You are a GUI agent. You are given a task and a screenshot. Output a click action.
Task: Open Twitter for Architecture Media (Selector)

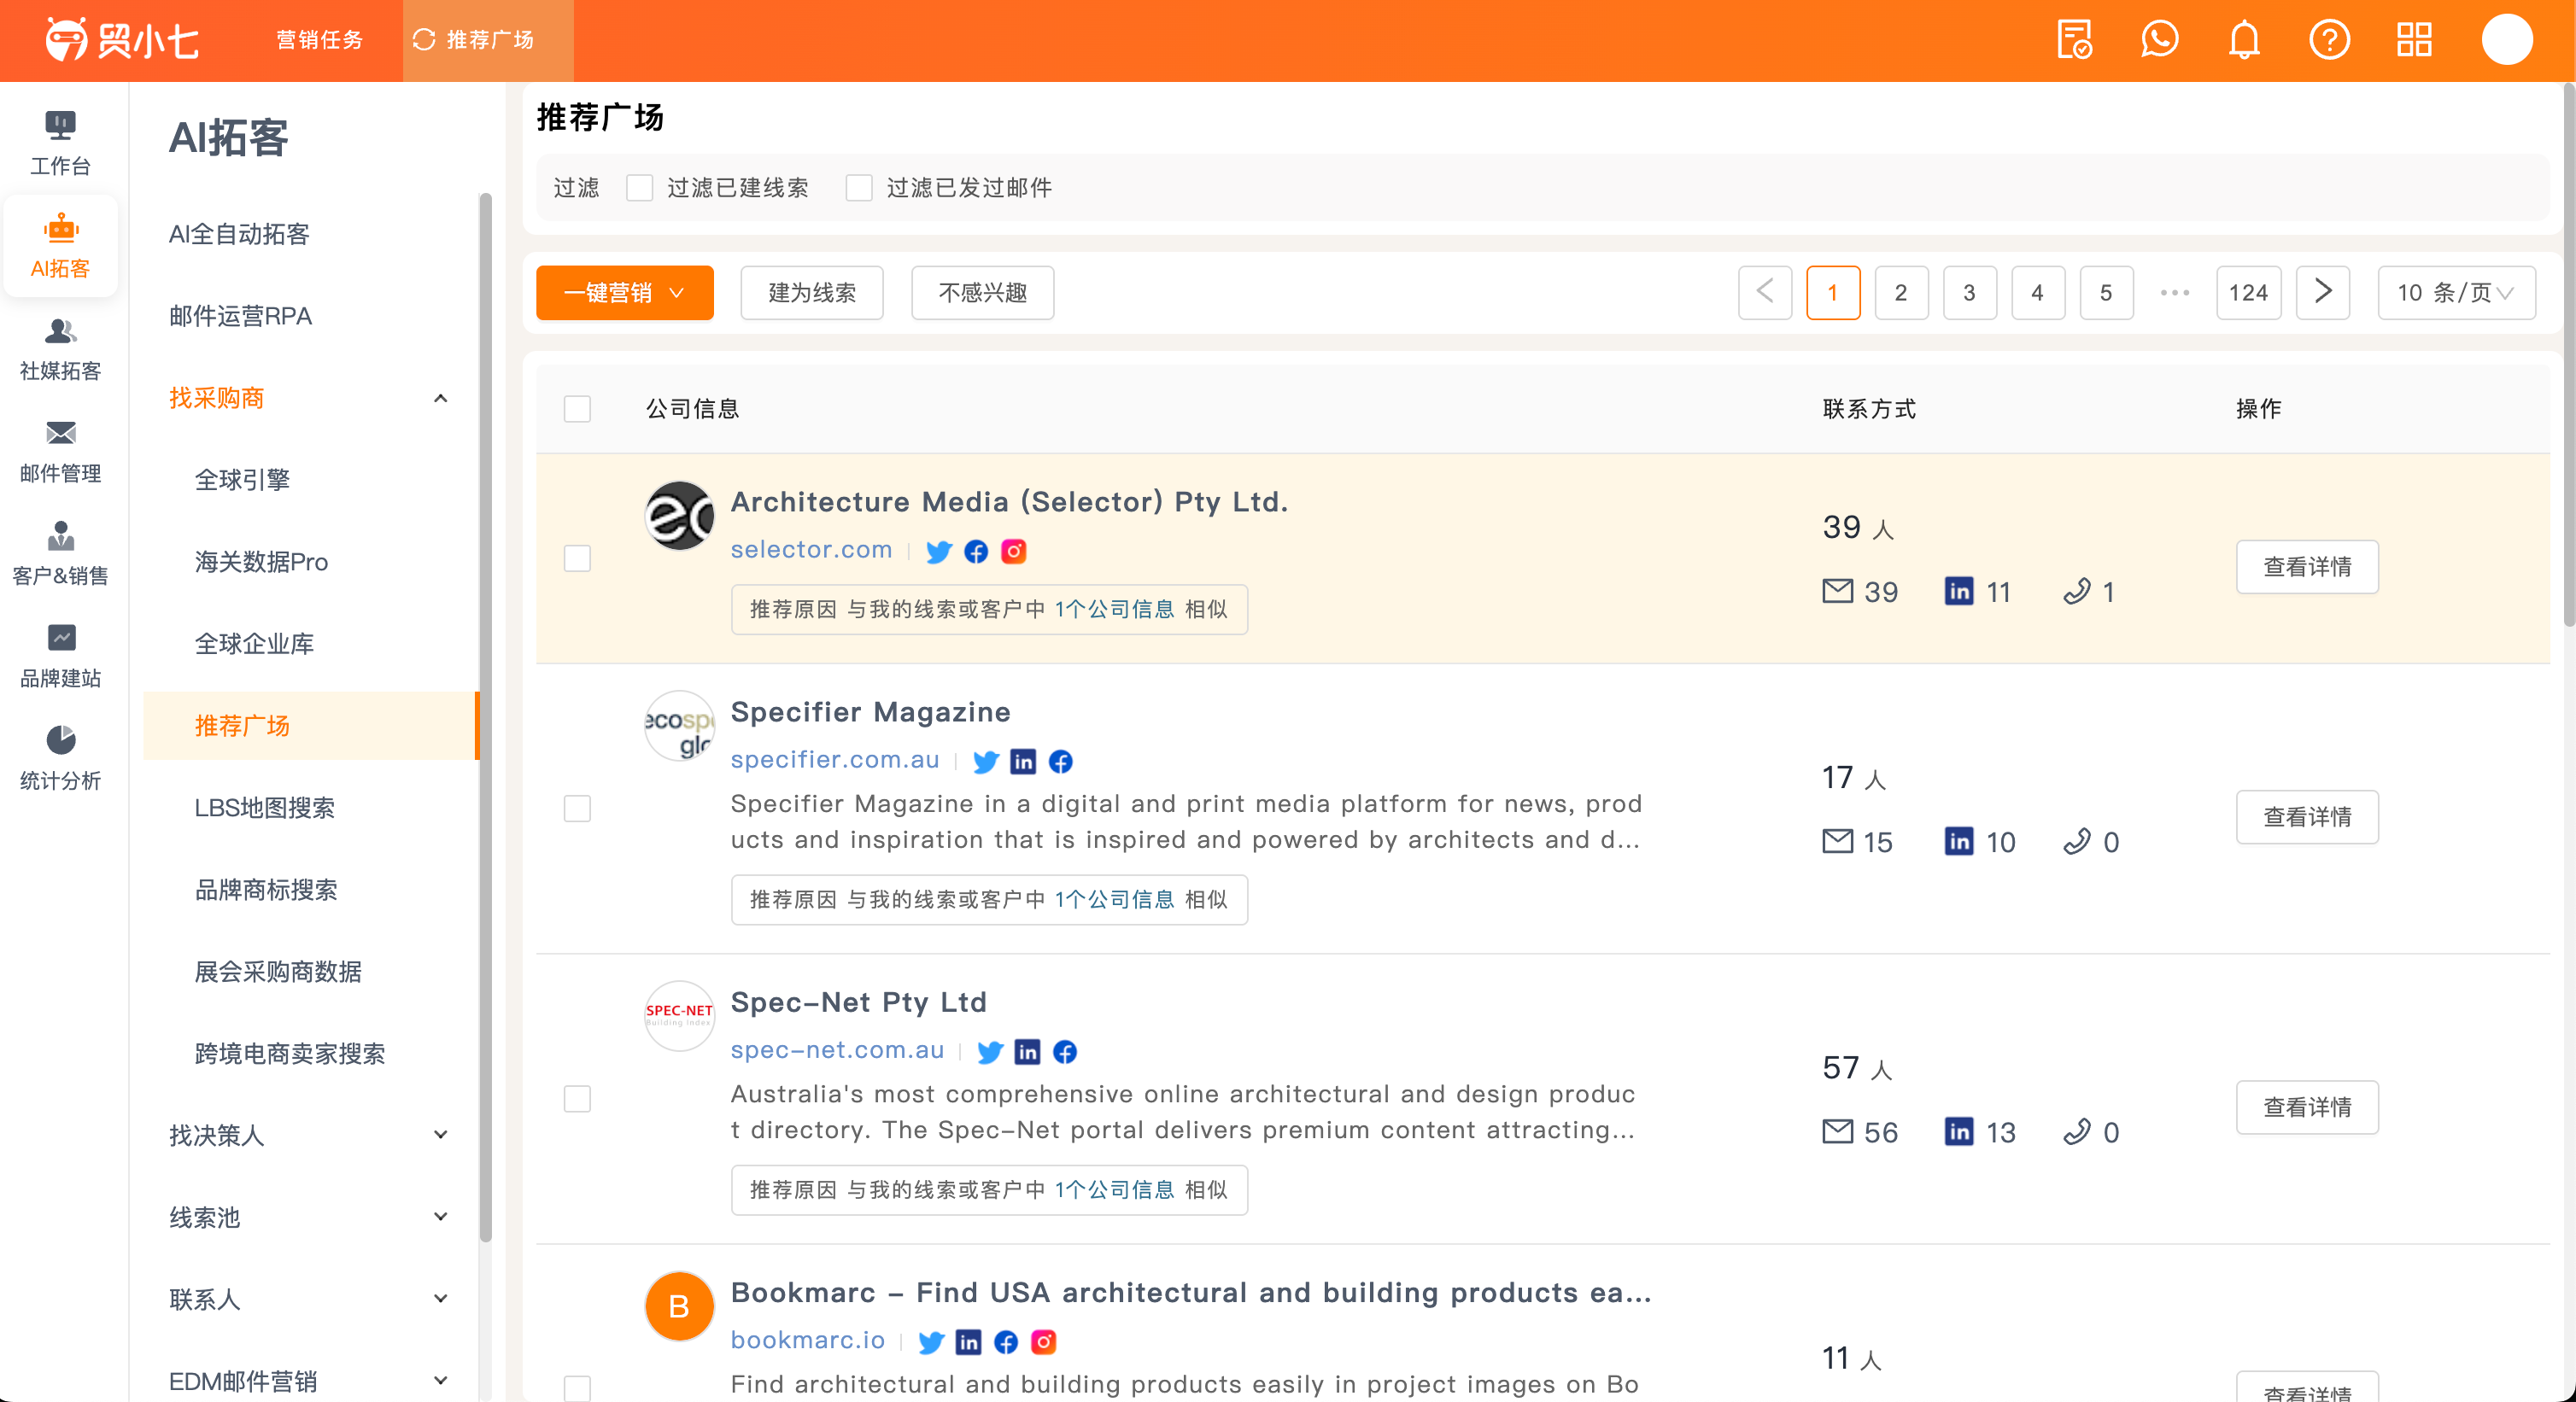tap(938, 551)
